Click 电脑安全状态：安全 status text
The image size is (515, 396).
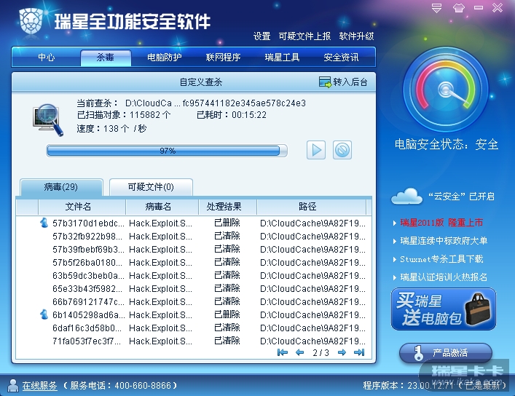(447, 144)
